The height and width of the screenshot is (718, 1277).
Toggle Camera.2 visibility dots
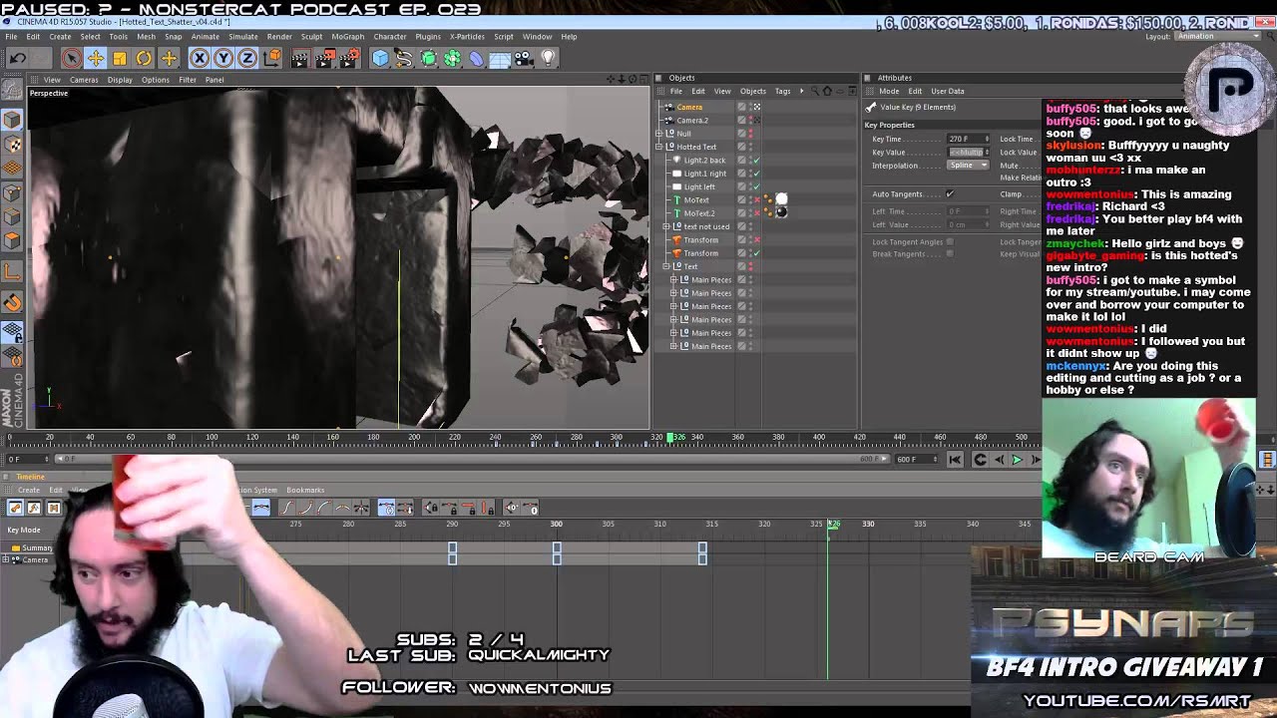pyautogui.click(x=750, y=121)
